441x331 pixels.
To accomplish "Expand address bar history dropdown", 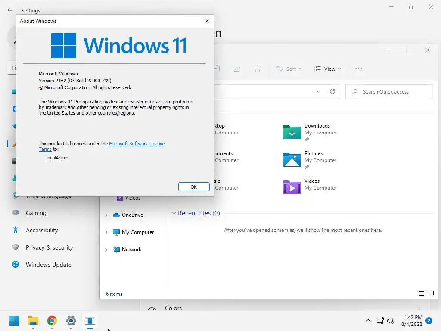I will (318, 91).
